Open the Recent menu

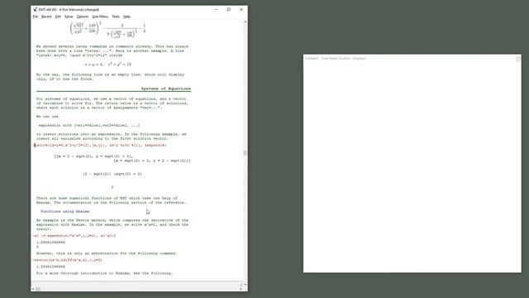coord(46,17)
